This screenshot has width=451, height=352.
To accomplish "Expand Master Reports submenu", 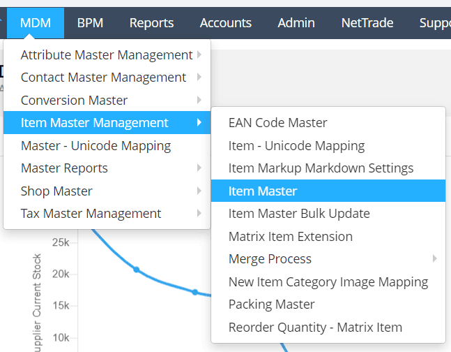I will pyautogui.click(x=64, y=168).
